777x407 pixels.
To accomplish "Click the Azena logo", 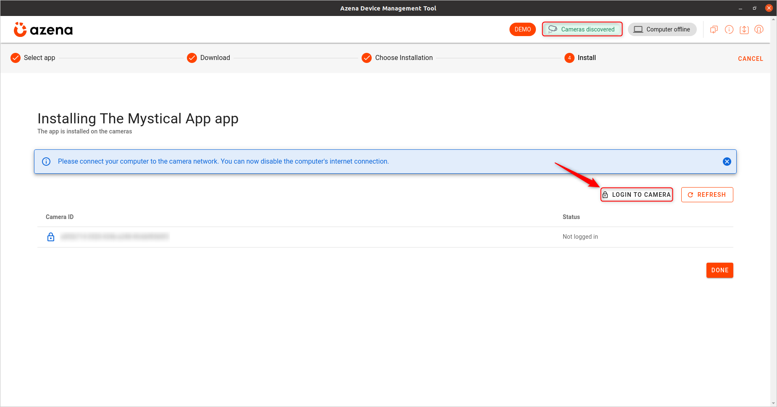I will tap(43, 30).
